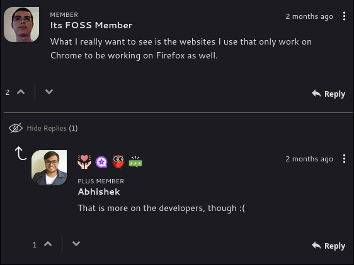Image resolution: width=354 pixels, height=265 pixels.
Task: Downvote the Its FOSS Member comment
Action: tap(49, 92)
